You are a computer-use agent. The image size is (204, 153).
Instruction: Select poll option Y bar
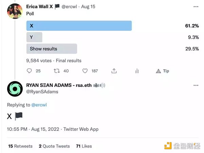(x=34, y=37)
